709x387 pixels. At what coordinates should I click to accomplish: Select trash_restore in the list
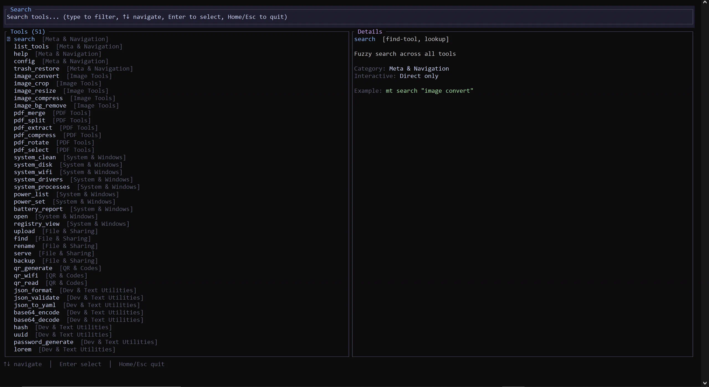pos(177,69)
